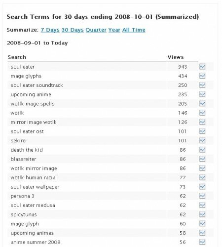Open chart icon for mage glyphs

pyautogui.click(x=202, y=76)
